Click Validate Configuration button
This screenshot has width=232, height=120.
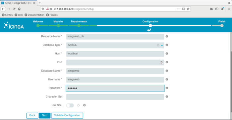[67, 115]
